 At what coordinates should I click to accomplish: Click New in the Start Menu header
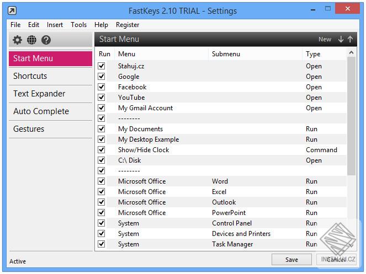point(325,39)
